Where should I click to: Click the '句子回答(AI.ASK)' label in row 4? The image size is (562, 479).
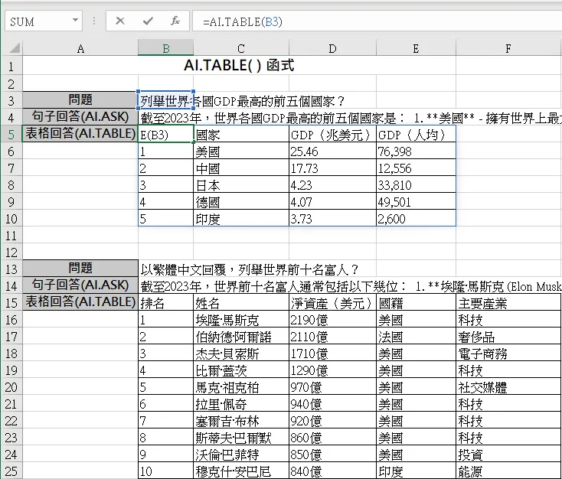coord(80,116)
